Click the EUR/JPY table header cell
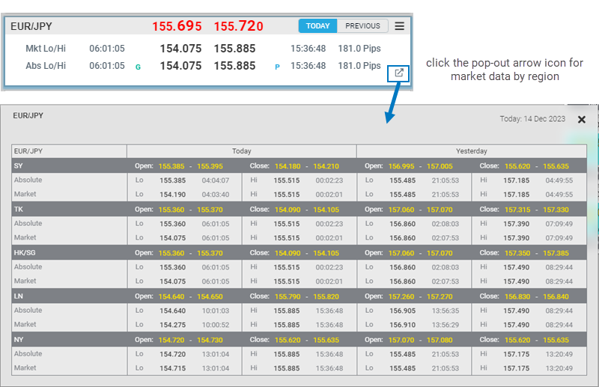Image resolution: width=599 pixels, height=387 pixels. pos(30,151)
